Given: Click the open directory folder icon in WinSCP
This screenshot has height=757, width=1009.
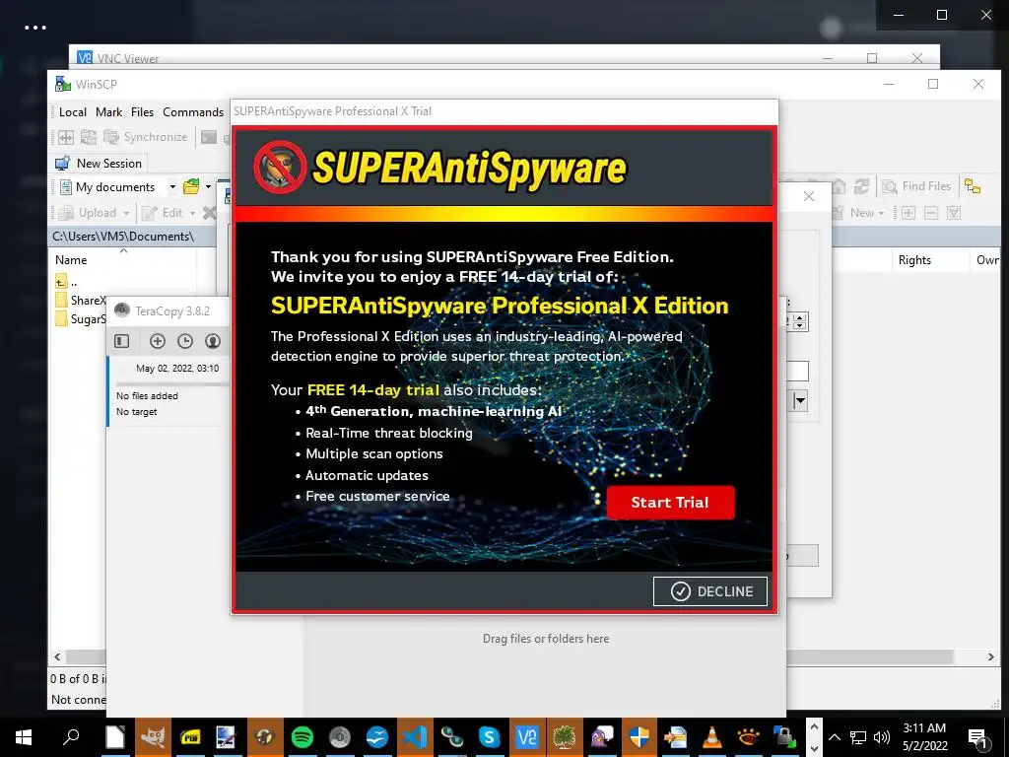Looking at the screenshot, I should point(191,187).
